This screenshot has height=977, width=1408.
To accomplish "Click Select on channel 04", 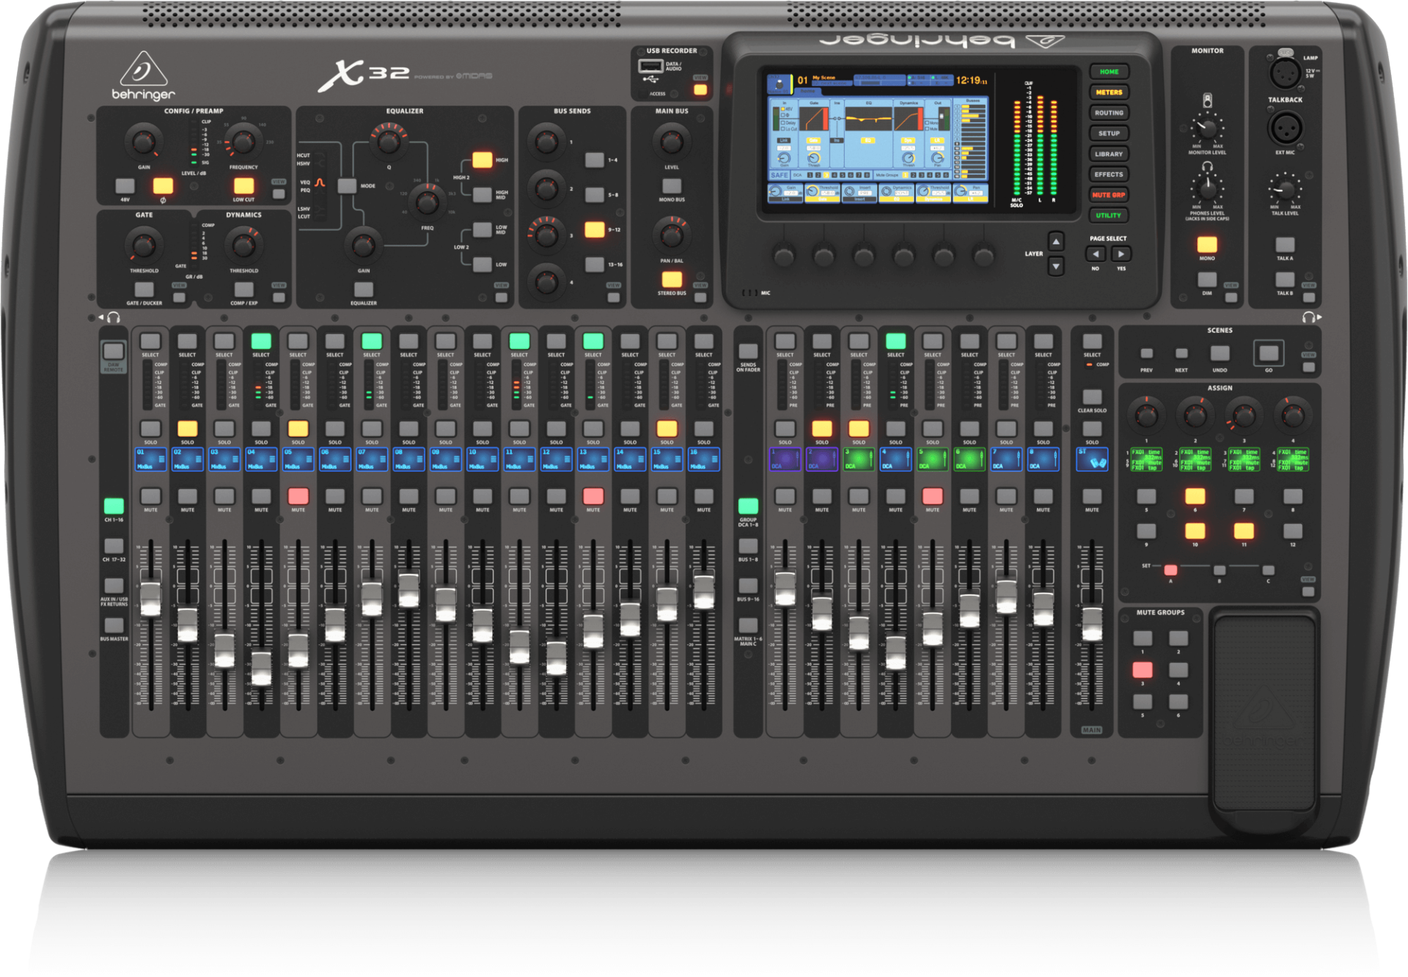I will click(261, 341).
